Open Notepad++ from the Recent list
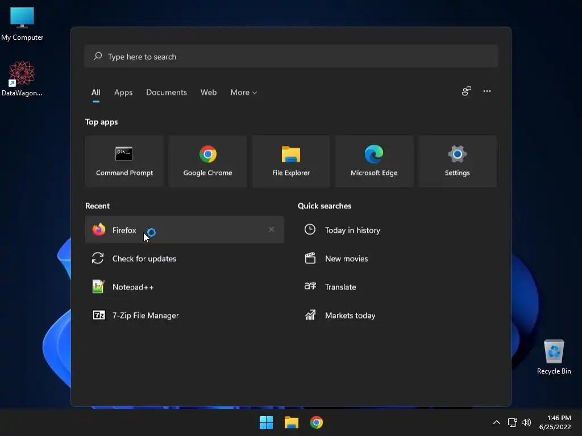The height and width of the screenshot is (436, 582). (x=185, y=287)
